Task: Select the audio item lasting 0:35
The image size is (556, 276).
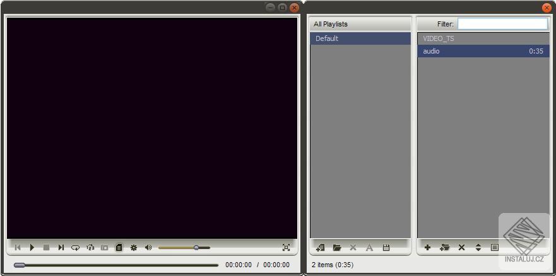Action: pos(483,51)
